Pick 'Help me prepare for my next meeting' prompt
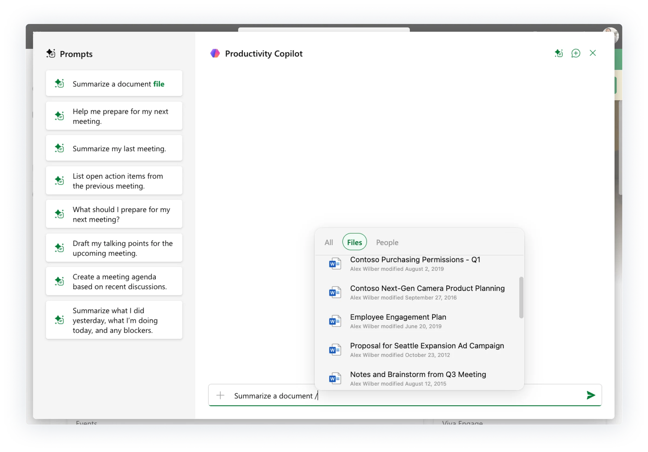Image resolution: width=648 pixels, height=452 pixels. 114,116
